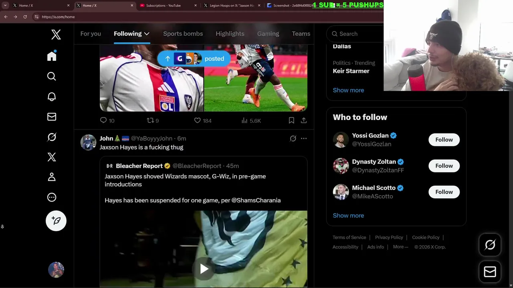Reload the page in browser
This screenshot has height=288, width=513.
(25, 17)
